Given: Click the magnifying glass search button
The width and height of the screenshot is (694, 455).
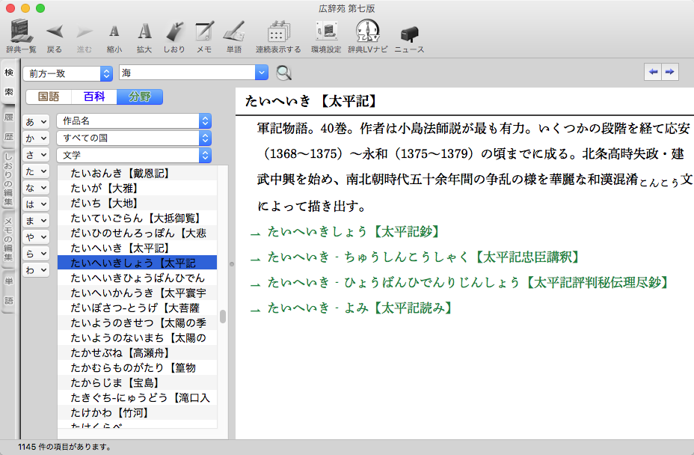Looking at the screenshot, I should [x=283, y=73].
